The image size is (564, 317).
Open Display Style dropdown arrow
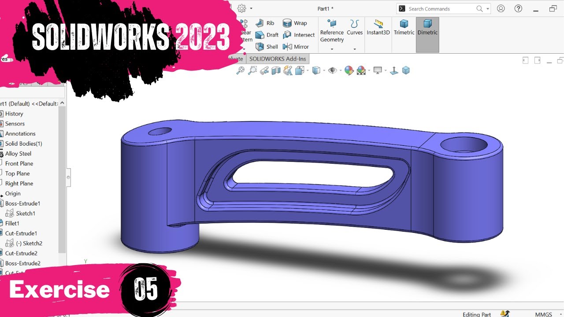click(323, 70)
